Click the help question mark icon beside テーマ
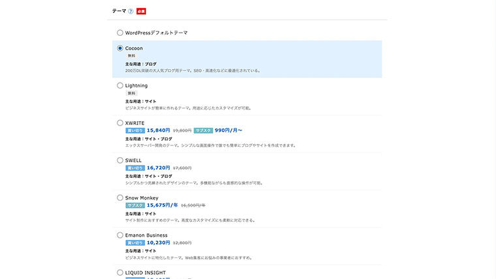The image size is (496, 279). pyautogui.click(x=131, y=11)
